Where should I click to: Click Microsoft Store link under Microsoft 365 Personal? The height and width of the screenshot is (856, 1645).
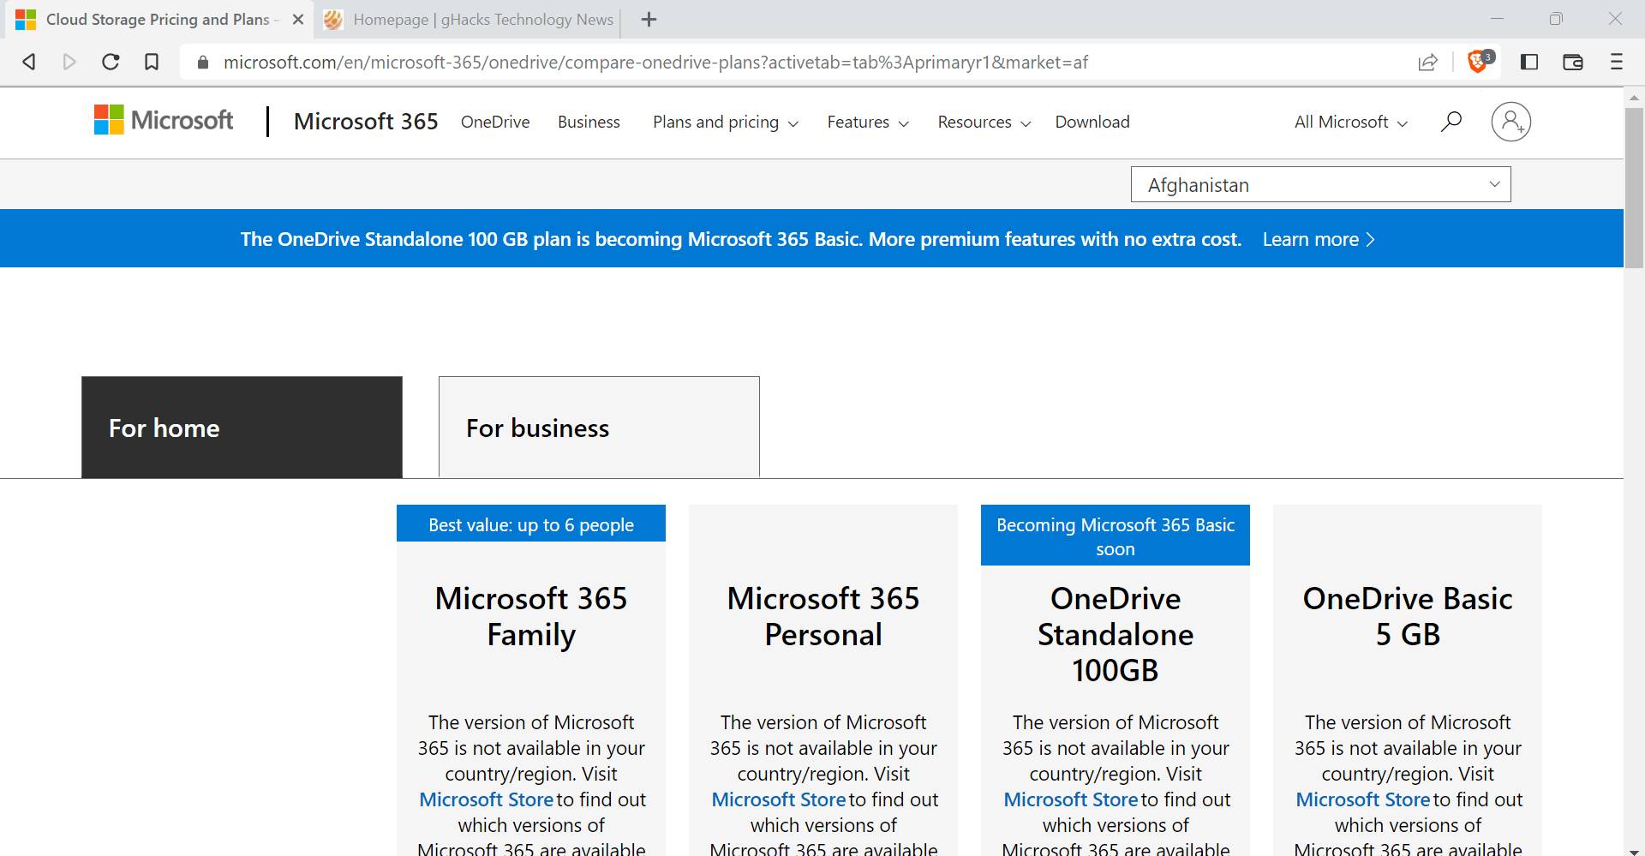778,799
